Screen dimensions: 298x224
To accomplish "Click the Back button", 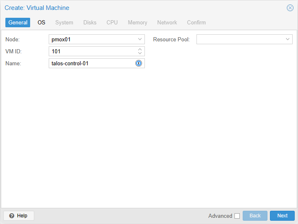I will 255,216.
